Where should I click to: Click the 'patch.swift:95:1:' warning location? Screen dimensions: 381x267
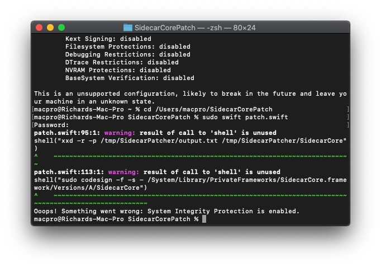coord(67,133)
